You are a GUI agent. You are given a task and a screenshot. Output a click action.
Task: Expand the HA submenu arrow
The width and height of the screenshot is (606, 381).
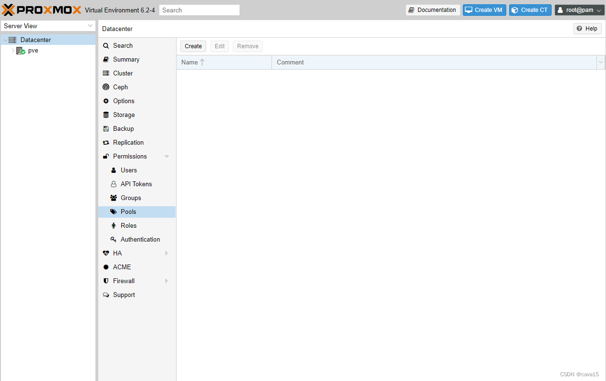point(167,254)
